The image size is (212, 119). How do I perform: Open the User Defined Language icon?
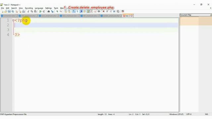click(x=85, y=12)
